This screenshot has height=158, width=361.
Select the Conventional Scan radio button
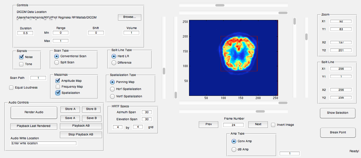(x=57, y=56)
